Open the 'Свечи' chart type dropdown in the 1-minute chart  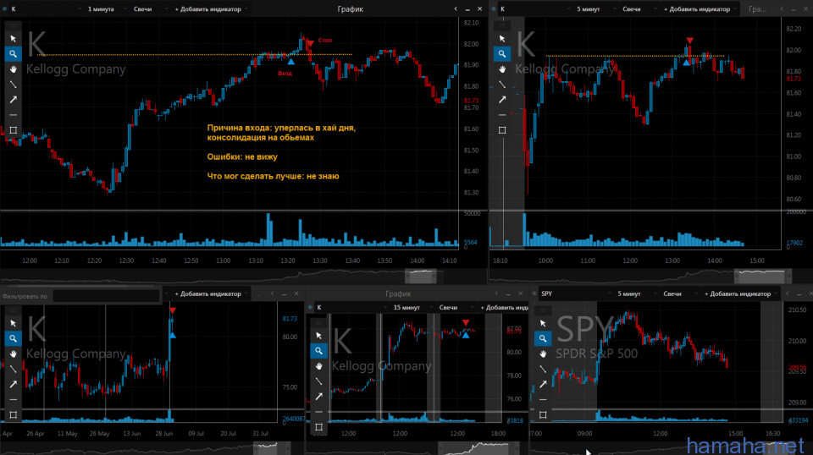click(148, 8)
